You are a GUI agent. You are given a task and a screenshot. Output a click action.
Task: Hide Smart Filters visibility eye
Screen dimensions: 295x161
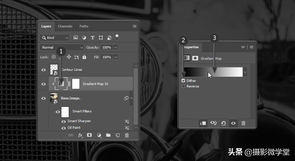(x=58, y=112)
